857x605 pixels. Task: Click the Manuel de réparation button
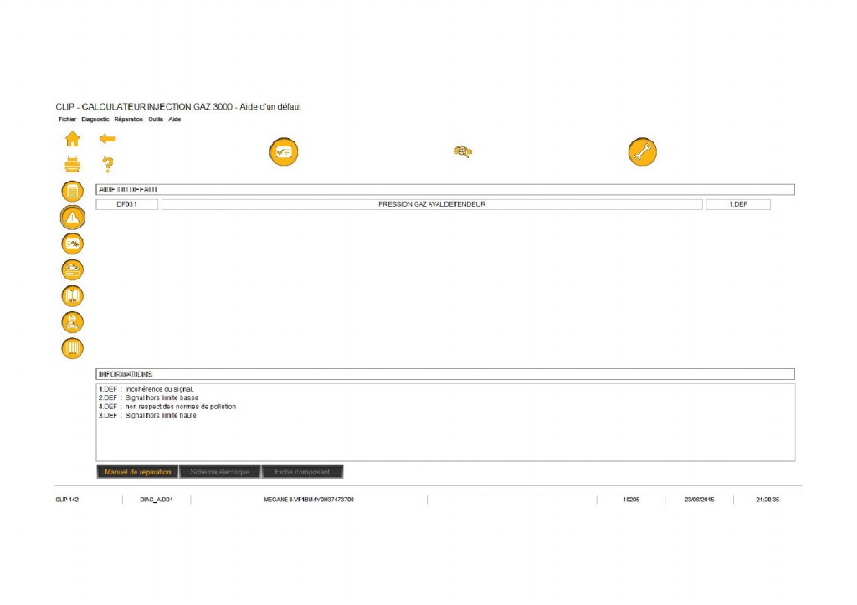click(137, 472)
